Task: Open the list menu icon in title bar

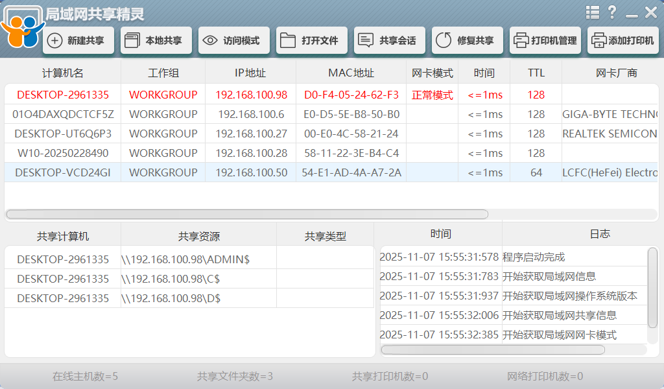Action: [592, 12]
